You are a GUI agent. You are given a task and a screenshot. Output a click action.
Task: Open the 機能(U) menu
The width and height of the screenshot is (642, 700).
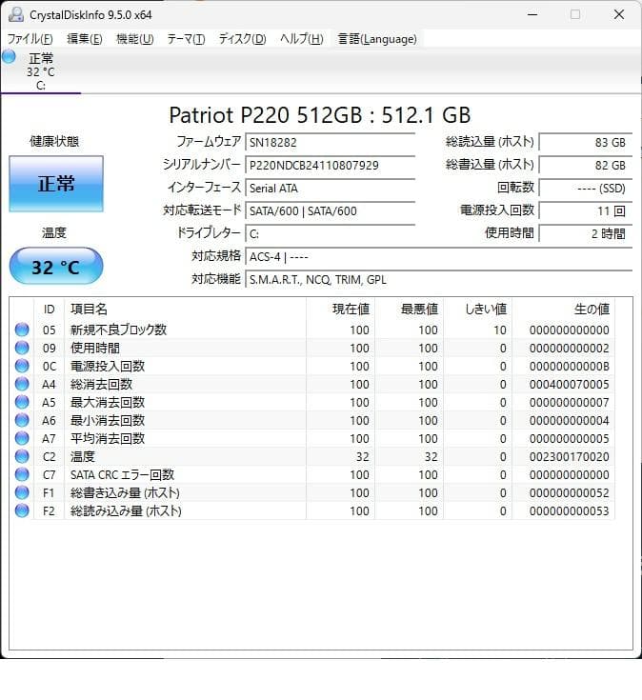(135, 39)
